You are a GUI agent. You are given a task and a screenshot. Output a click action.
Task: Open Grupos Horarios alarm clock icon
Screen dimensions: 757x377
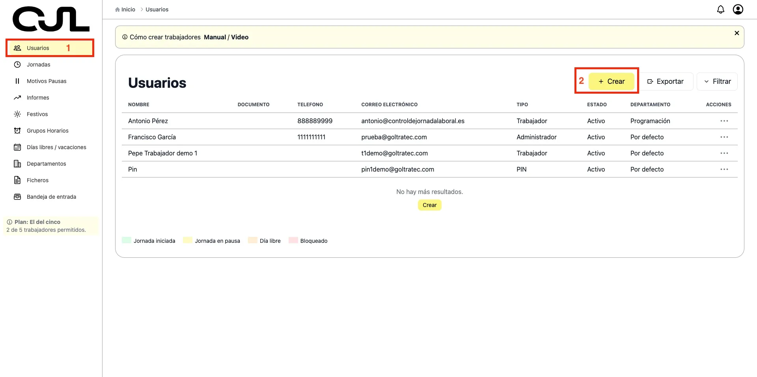tap(17, 131)
